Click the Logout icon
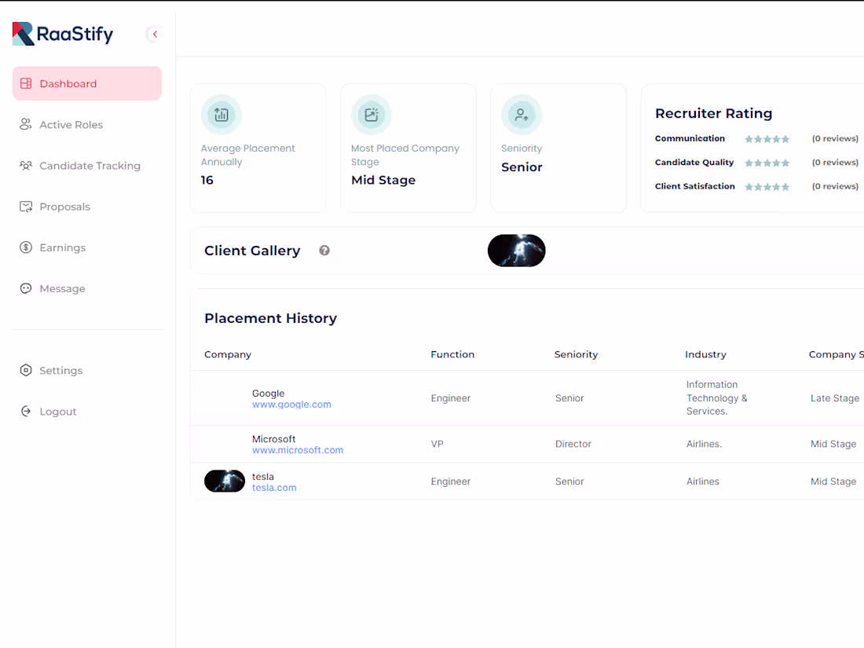 [26, 411]
